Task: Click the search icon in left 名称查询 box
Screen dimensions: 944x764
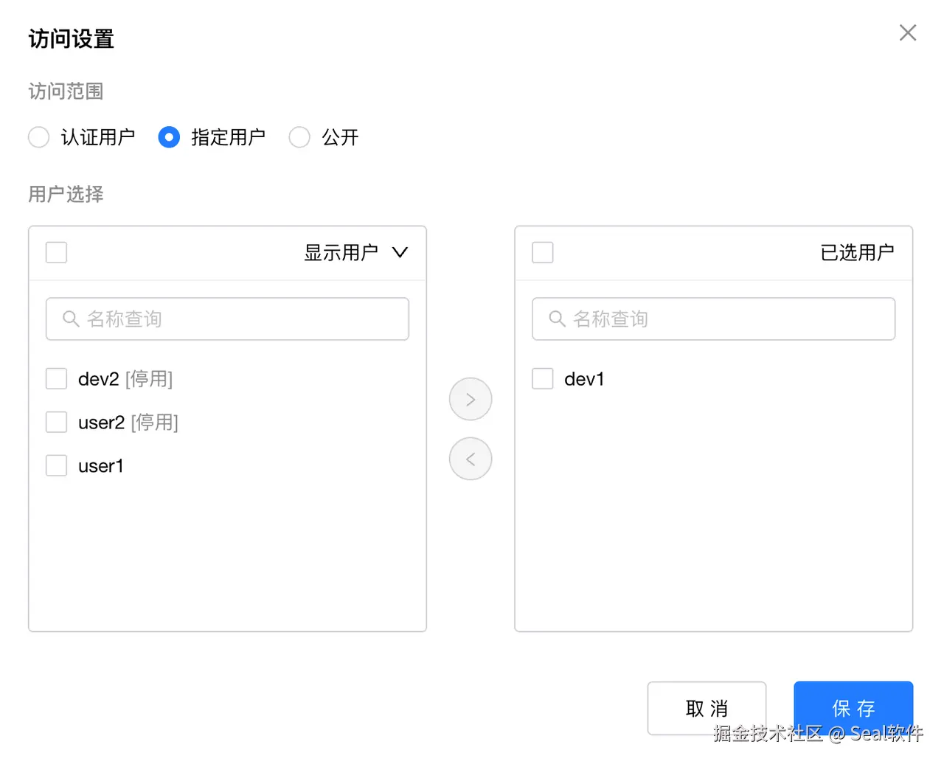Action: tap(71, 319)
